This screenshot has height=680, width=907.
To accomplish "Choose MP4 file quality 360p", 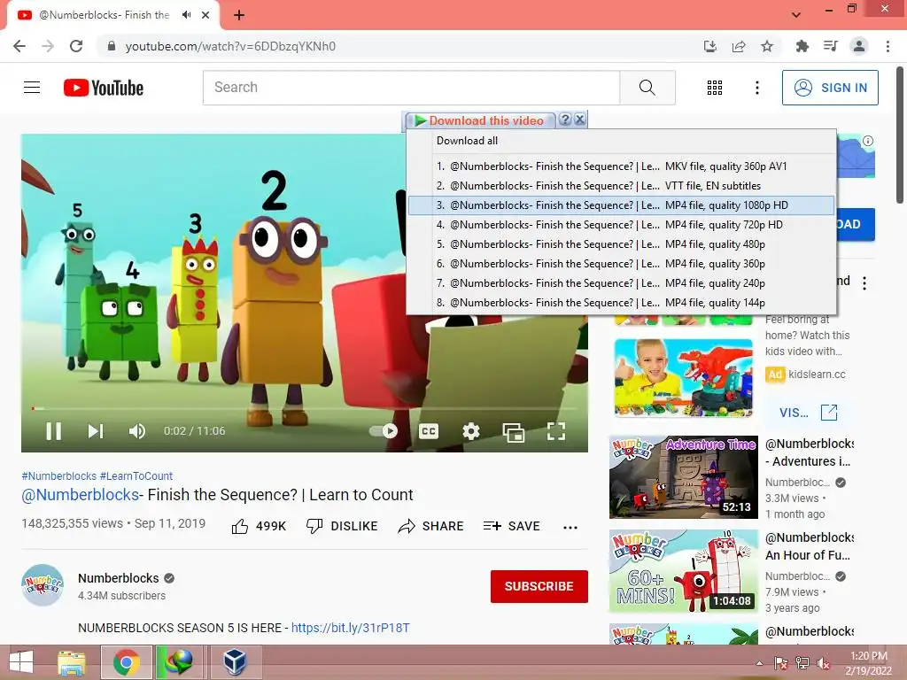I will (x=621, y=264).
